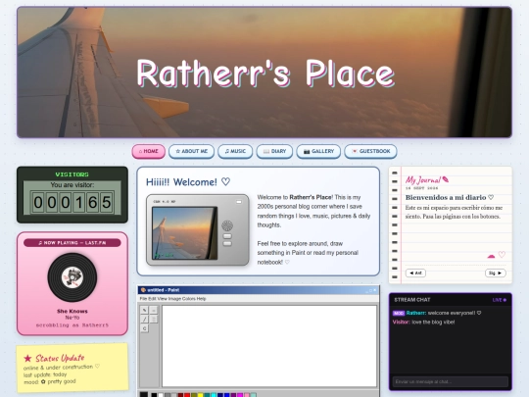Pick the white color swatch
The width and height of the screenshot is (529, 397).
(x=161, y=395)
